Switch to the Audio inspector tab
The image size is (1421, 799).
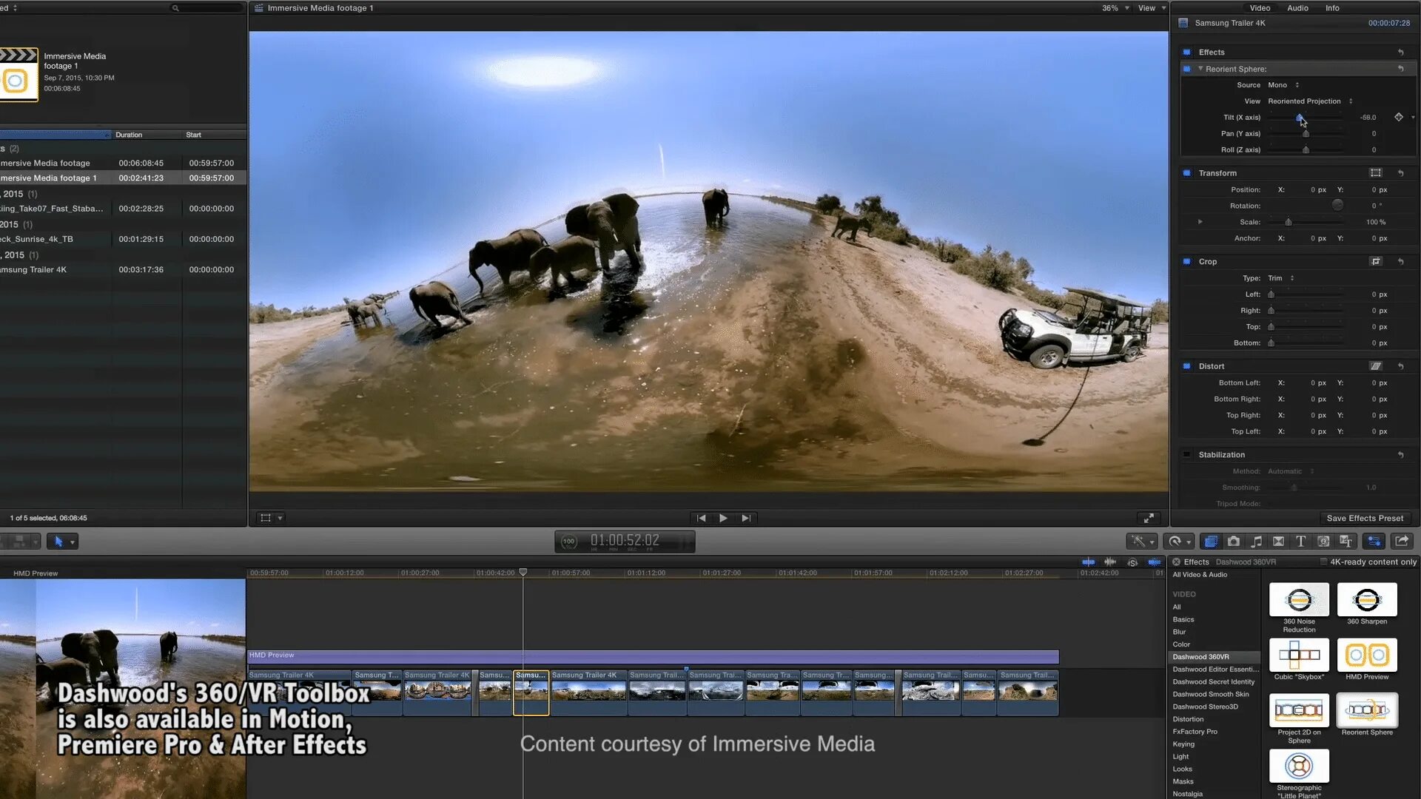[1297, 8]
